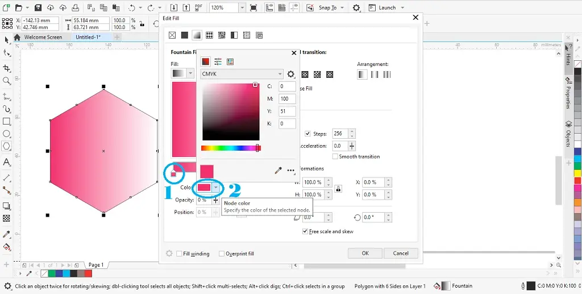Click the Import icon

pyautogui.click(x=174, y=7)
